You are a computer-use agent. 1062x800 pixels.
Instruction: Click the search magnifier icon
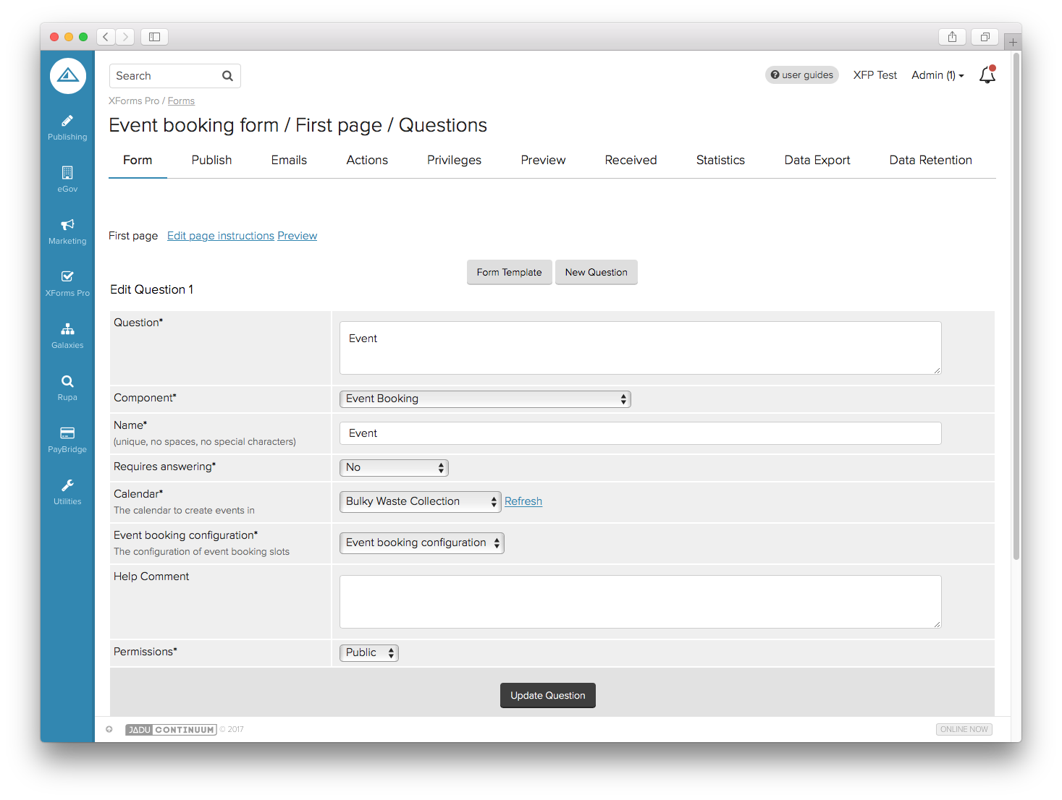(227, 76)
